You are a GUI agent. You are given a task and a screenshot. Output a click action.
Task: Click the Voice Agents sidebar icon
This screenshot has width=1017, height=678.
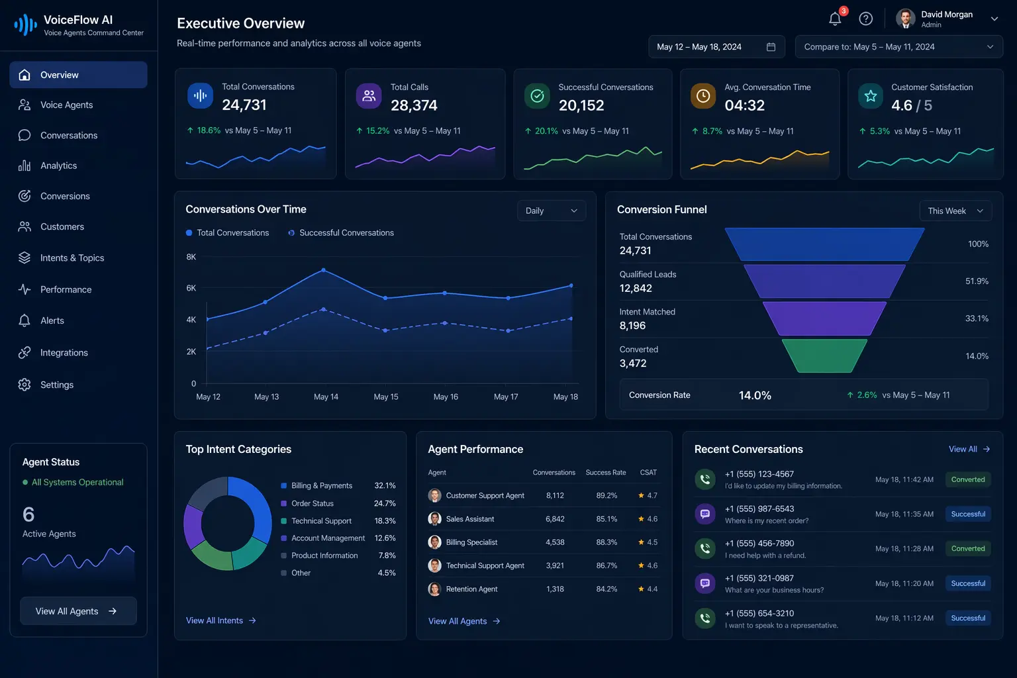coord(24,105)
